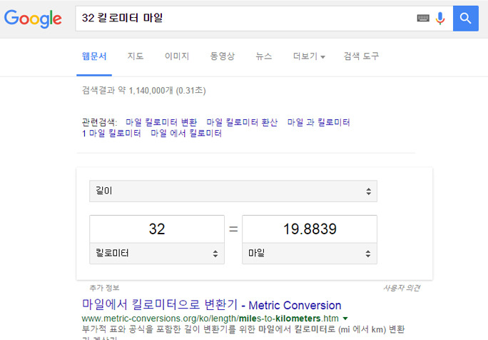Screen dimensions: 488x340
Task: Open the Metric Conversion result title
Action: [x=212, y=305]
